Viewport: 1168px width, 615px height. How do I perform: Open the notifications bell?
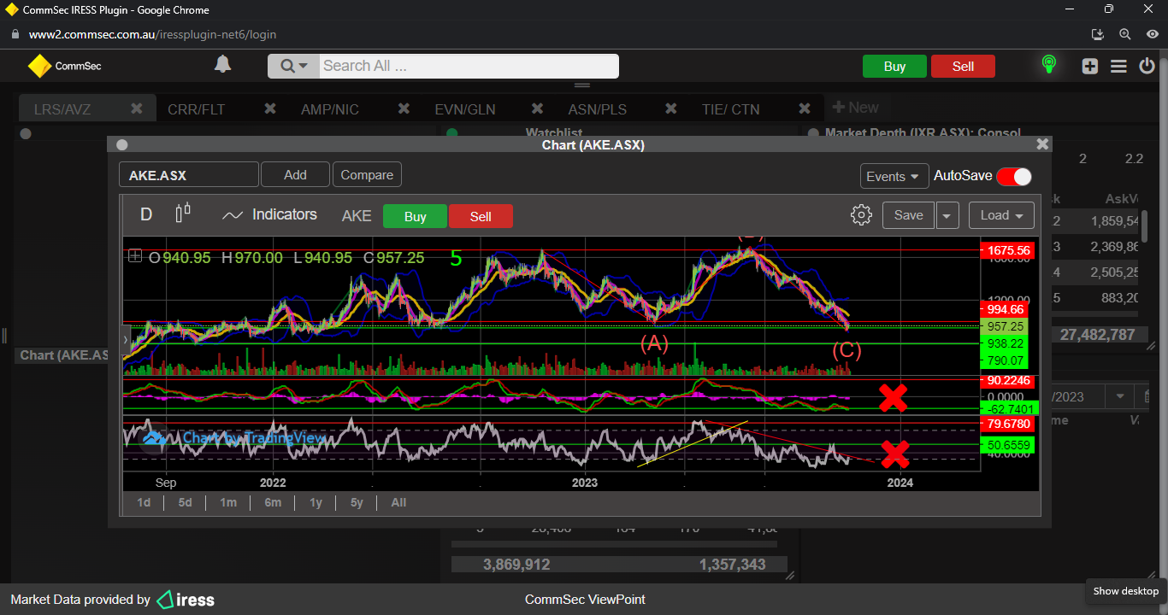222,65
